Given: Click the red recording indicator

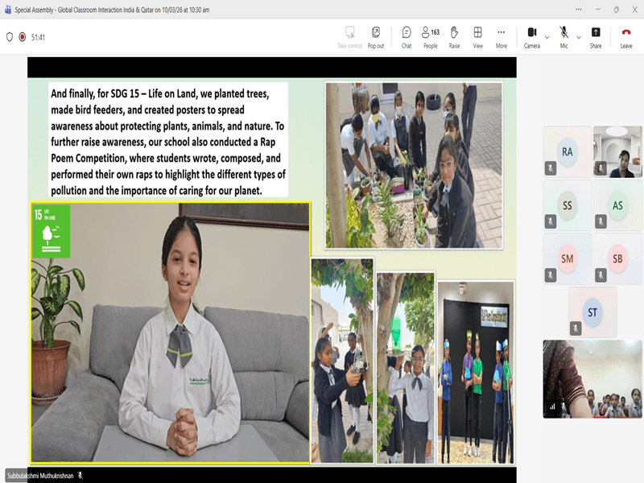Looking at the screenshot, I should 23,37.
